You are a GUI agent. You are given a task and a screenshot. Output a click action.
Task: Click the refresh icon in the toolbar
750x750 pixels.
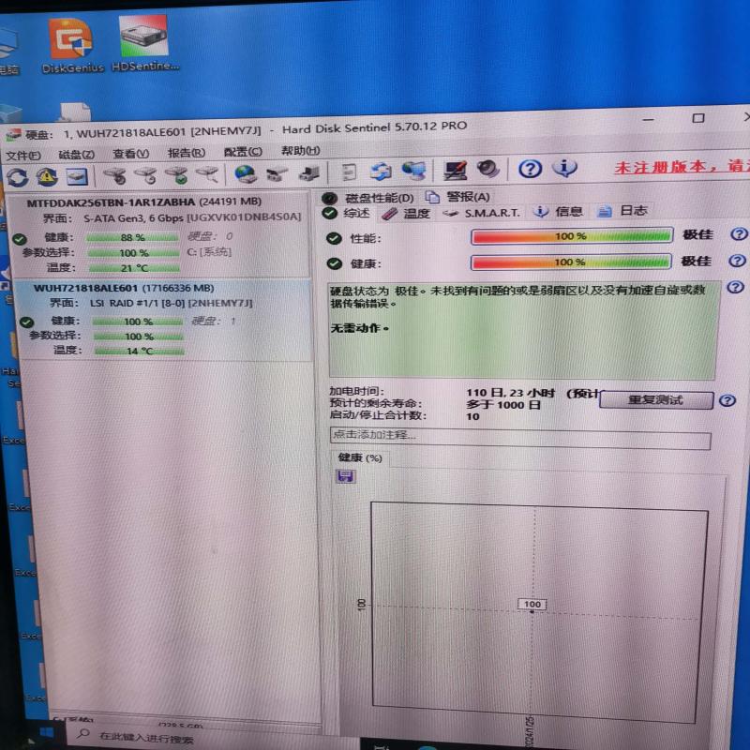[18, 177]
